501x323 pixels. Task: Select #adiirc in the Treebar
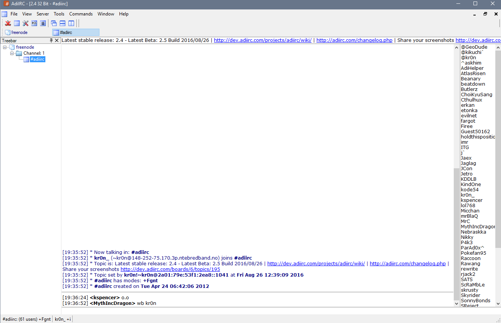pyautogui.click(x=37, y=59)
